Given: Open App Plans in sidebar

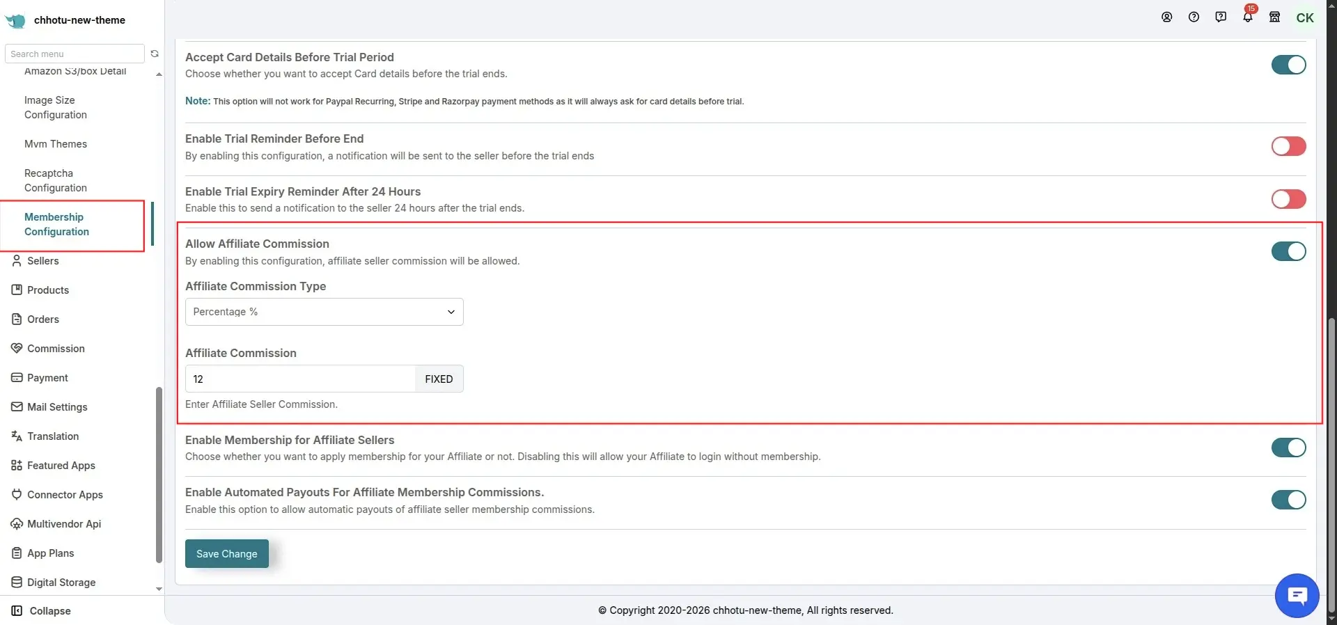Looking at the screenshot, I should pos(51,553).
